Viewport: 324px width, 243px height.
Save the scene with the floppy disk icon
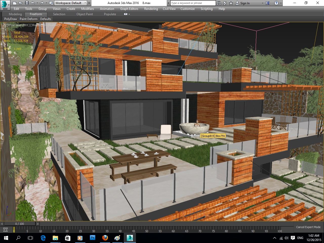(27, 3)
